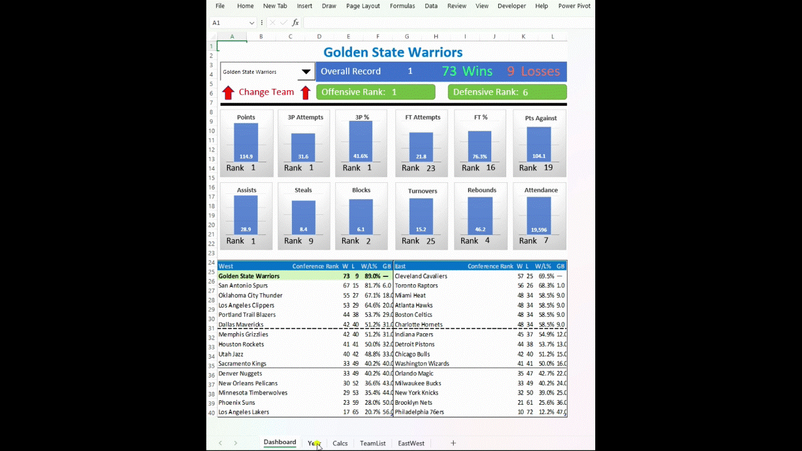Open the Review ribbon tab
This screenshot has height=451, width=802.
[x=457, y=6]
